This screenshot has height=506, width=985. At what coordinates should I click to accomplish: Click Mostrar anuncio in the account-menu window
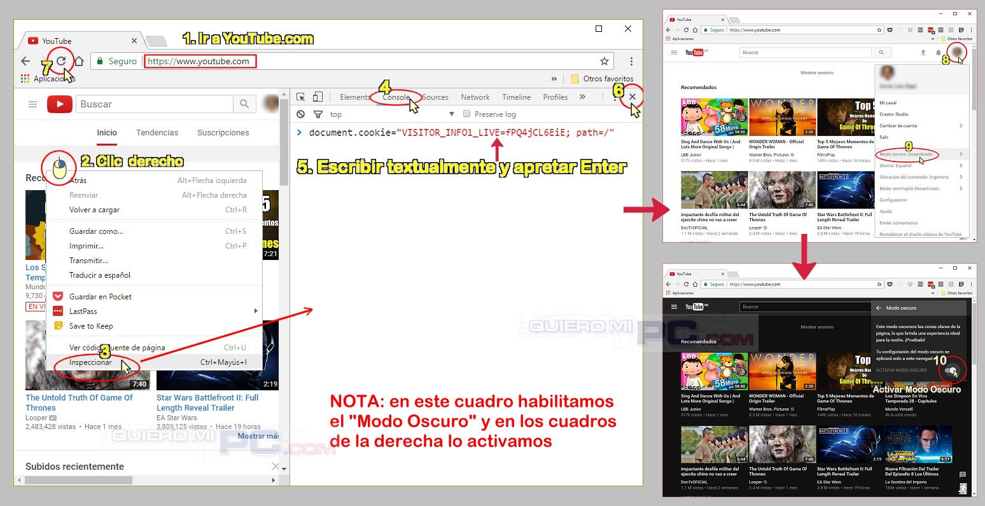coord(816,72)
